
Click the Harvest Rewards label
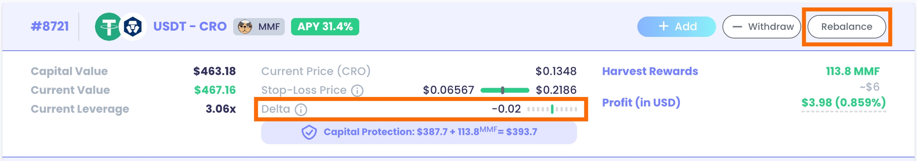click(650, 71)
